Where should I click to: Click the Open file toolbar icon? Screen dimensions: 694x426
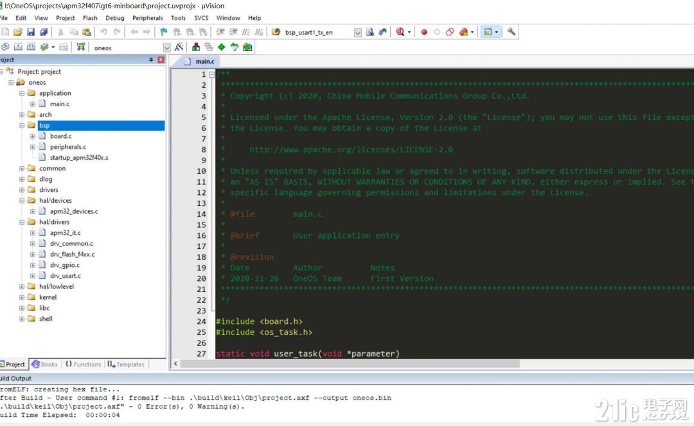18,32
